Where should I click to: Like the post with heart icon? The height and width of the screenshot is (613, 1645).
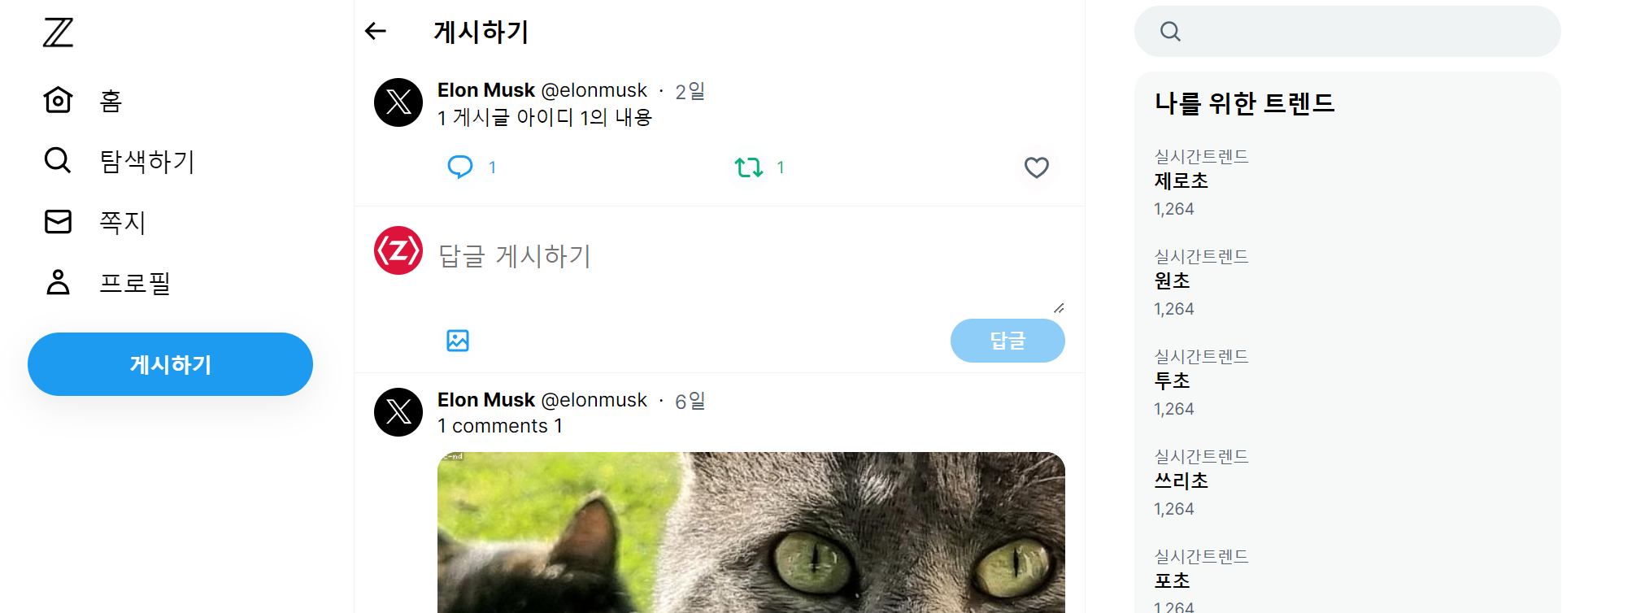[1036, 167]
